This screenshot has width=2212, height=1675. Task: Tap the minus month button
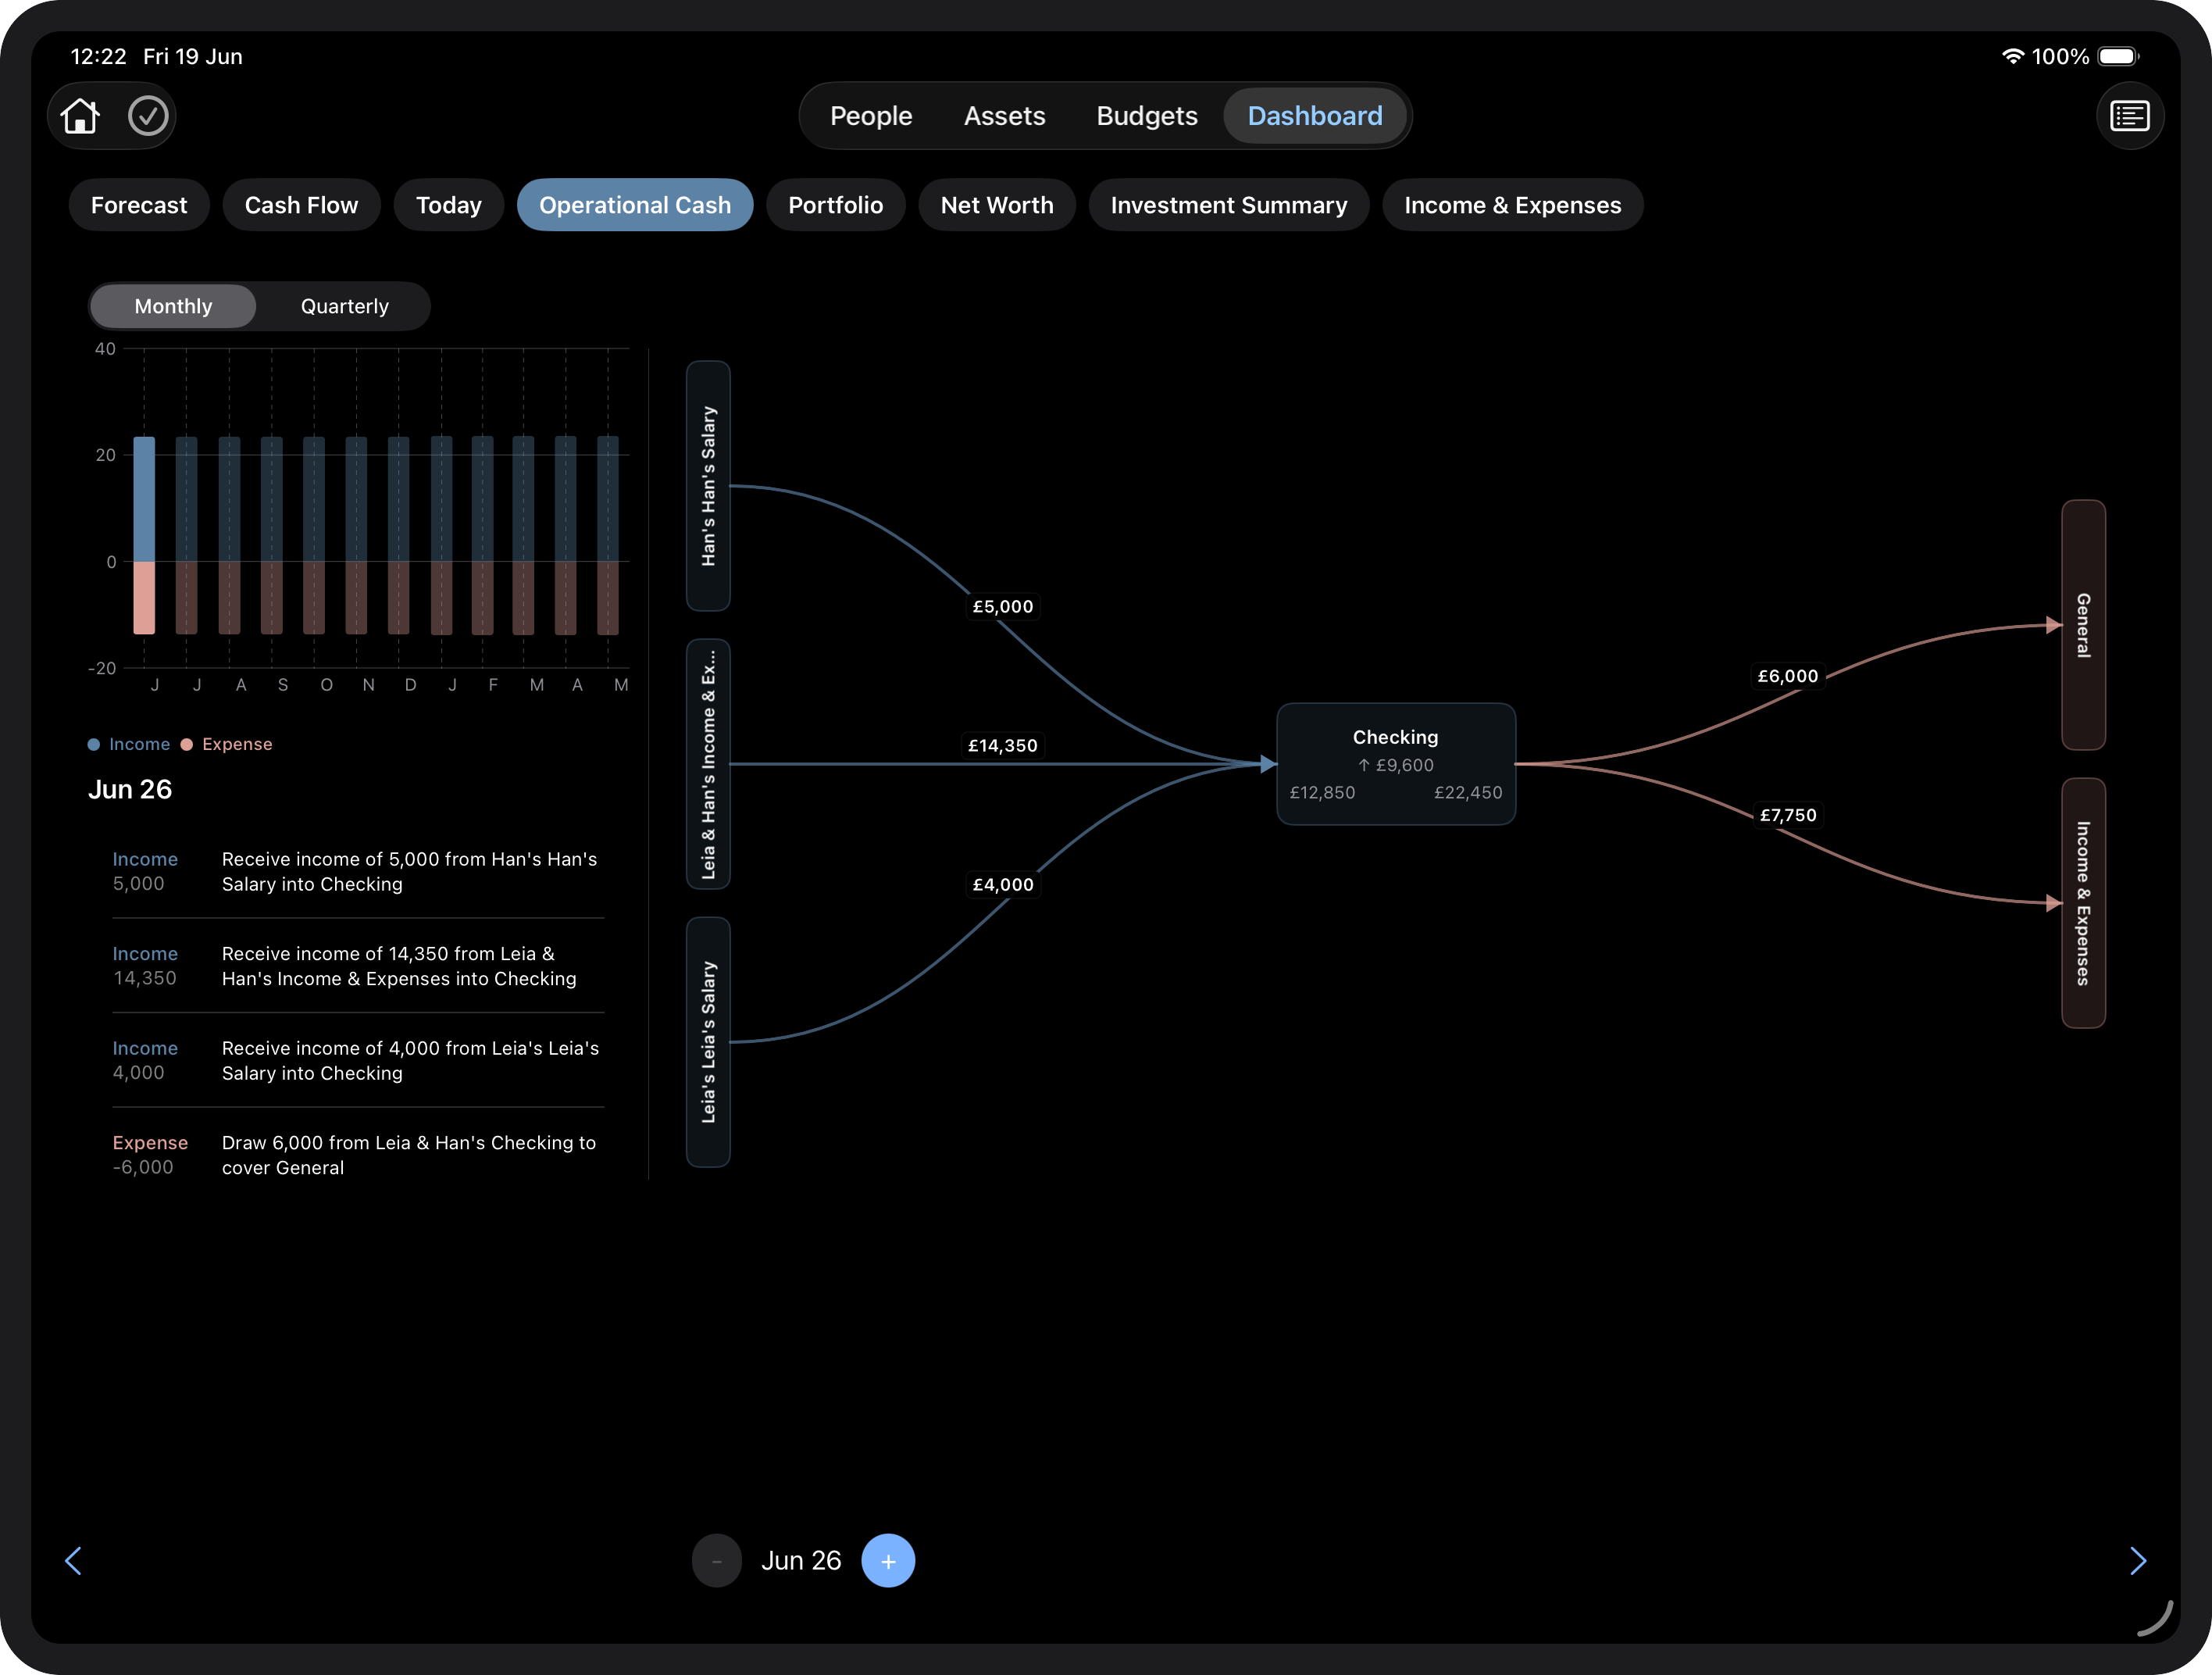coord(716,1560)
